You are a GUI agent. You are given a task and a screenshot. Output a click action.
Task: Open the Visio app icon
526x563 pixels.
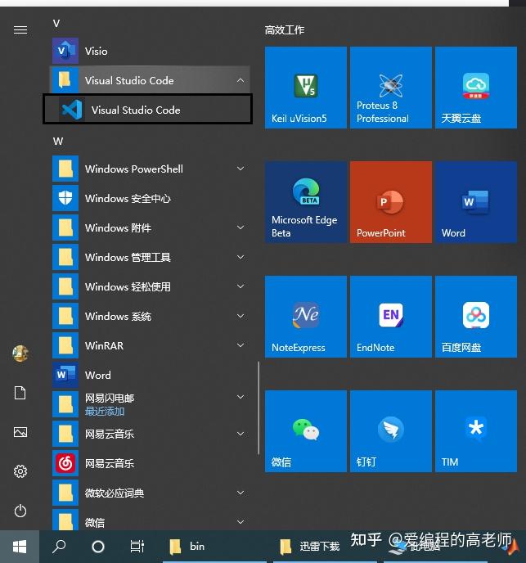[65, 51]
